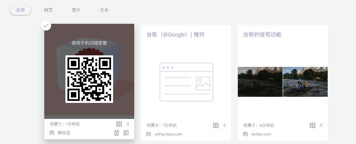Click the reader icon on the 新标签 card
Viewport: 356px width, 144px height.
pyautogui.click(x=119, y=124)
